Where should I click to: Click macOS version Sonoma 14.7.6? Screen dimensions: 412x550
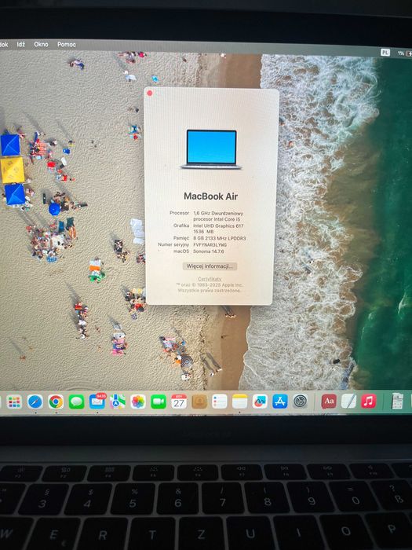tap(209, 251)
